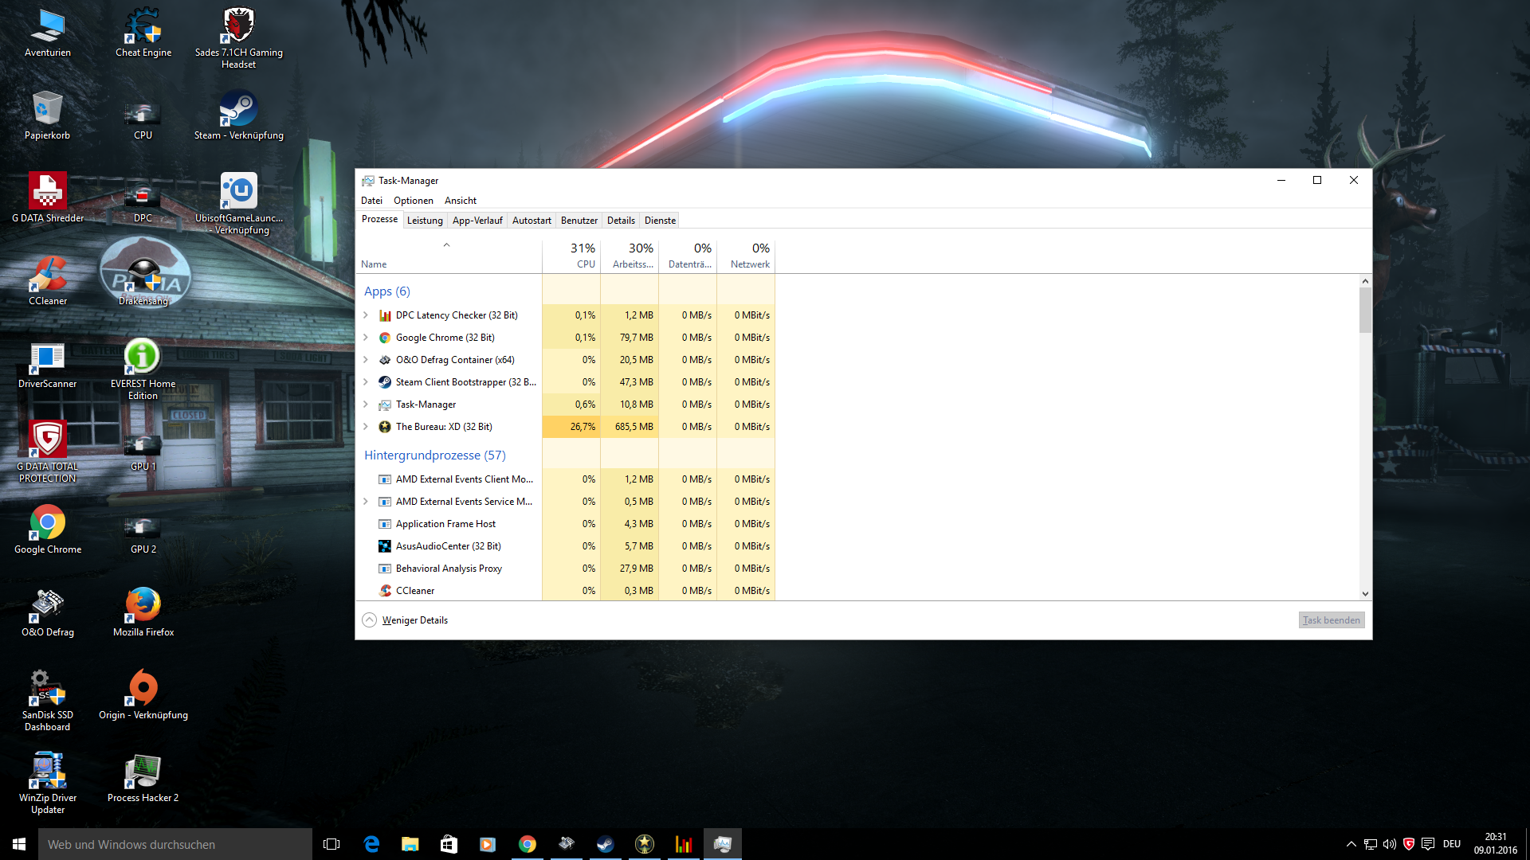Image resolution: width=1530 pixels, height=860 pixels.
Task: Sort processes by CPU column header
Action: (583, 256)
